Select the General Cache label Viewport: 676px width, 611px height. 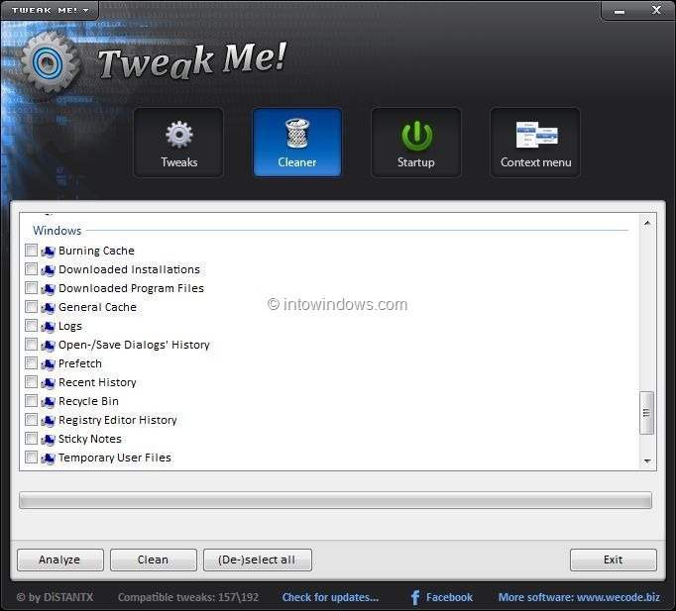tap(97, 307)
